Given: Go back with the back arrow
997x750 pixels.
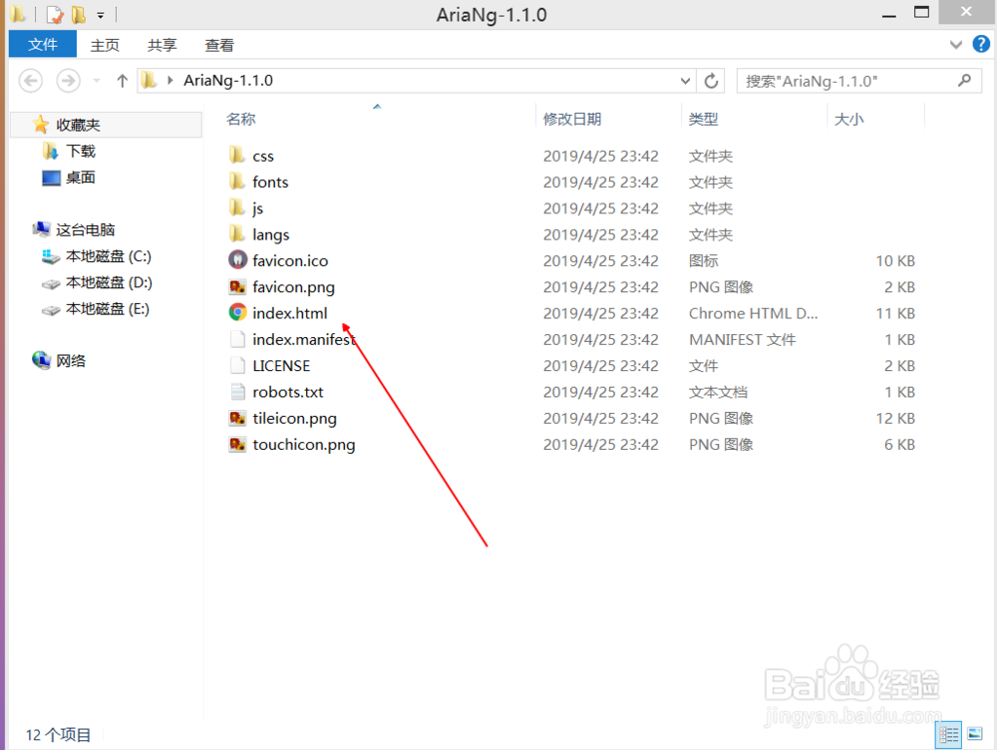Looking at the screenshot, I should 31,81.
